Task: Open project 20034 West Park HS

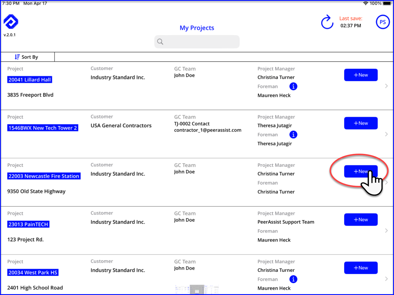Action: coord(33,273)
